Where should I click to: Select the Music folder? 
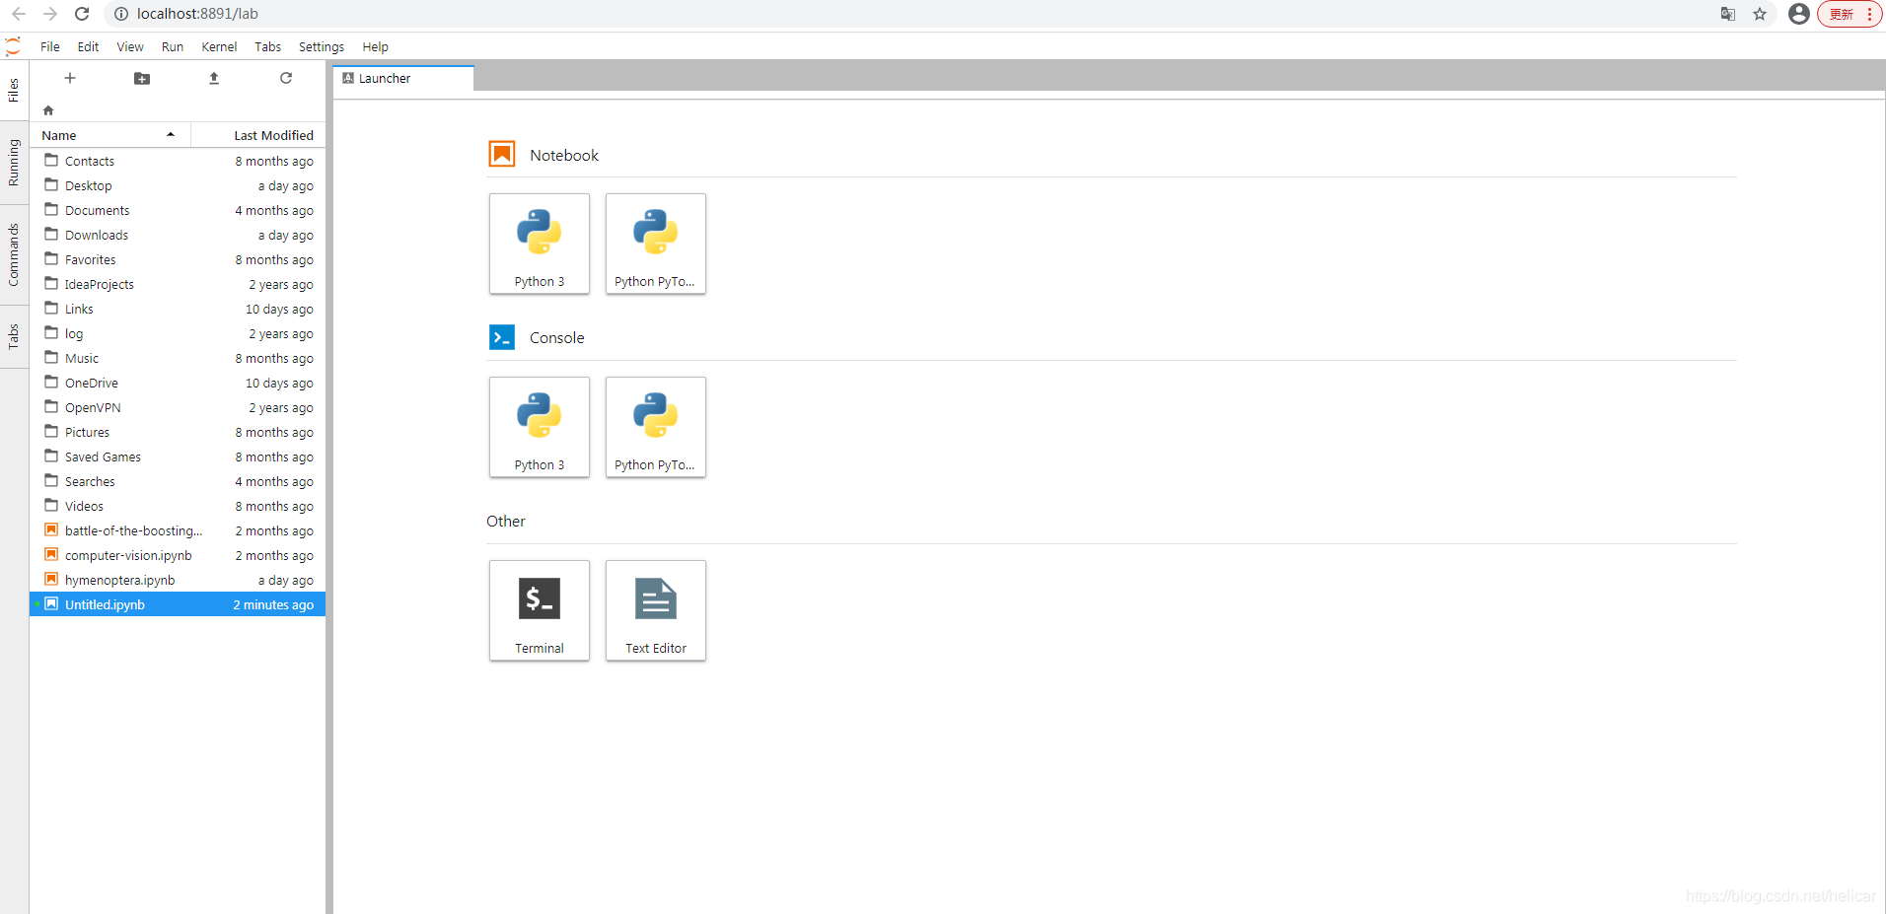[x=178, y=358]
